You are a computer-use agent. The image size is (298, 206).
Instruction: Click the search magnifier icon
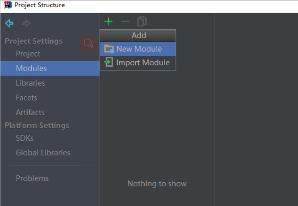pyautogui.click(x=88, y=43)
